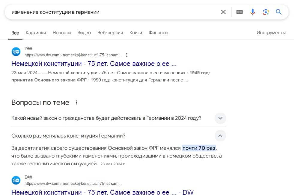This screenshot has width=294, height=195.
Task: Open the on-screen keyboard icon
Action: point(239,12)
